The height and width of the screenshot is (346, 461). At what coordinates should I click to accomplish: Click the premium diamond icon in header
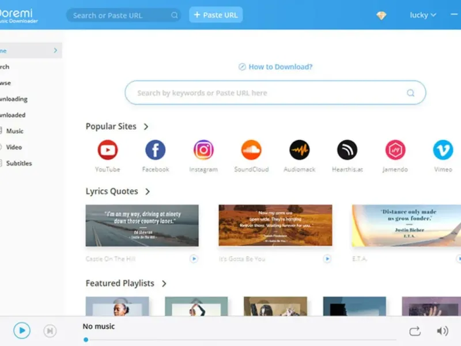381,16
